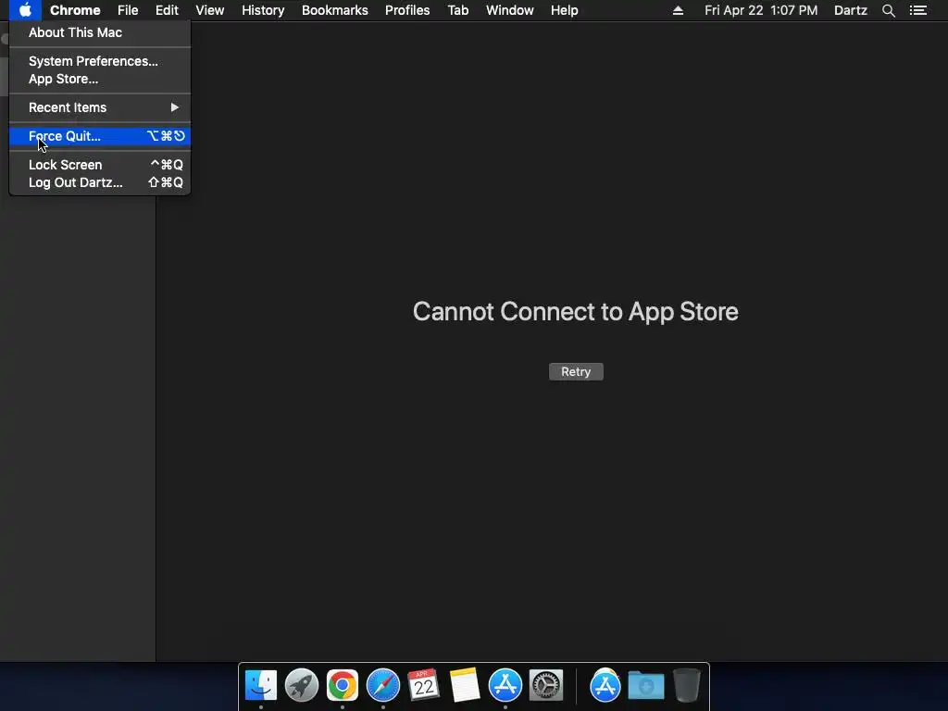Image resolution: width=948 pixels, height=711 pixels.
Task: Open System Preferences gear in Dock
Action: point(546,685)
